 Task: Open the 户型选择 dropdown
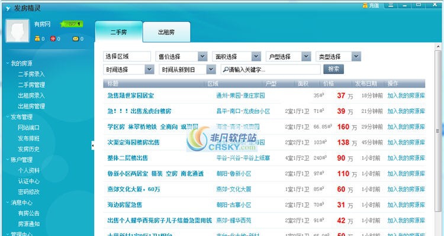[288, 56]
